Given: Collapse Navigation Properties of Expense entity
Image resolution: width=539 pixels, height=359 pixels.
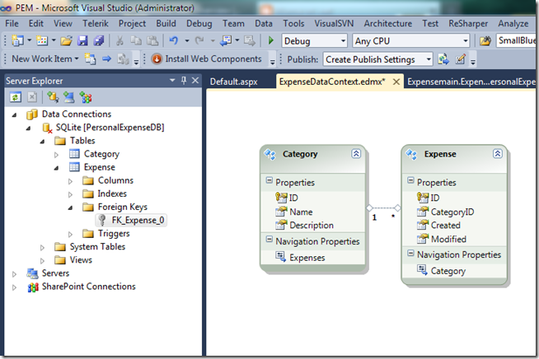Looking at the screenshot, I should [410, 253].
